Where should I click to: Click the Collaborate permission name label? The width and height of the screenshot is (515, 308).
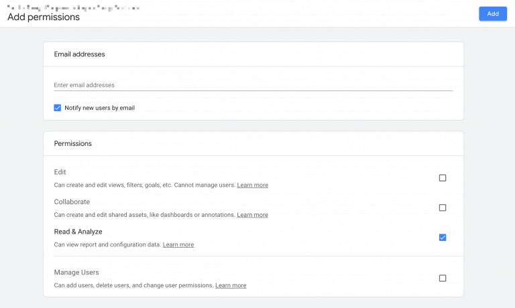pyautogui.click(x=72, y=202)
